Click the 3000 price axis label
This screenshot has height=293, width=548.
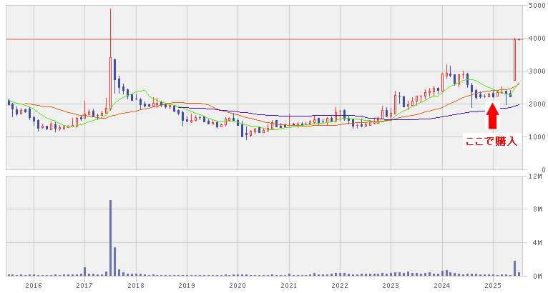click(537, 71)
